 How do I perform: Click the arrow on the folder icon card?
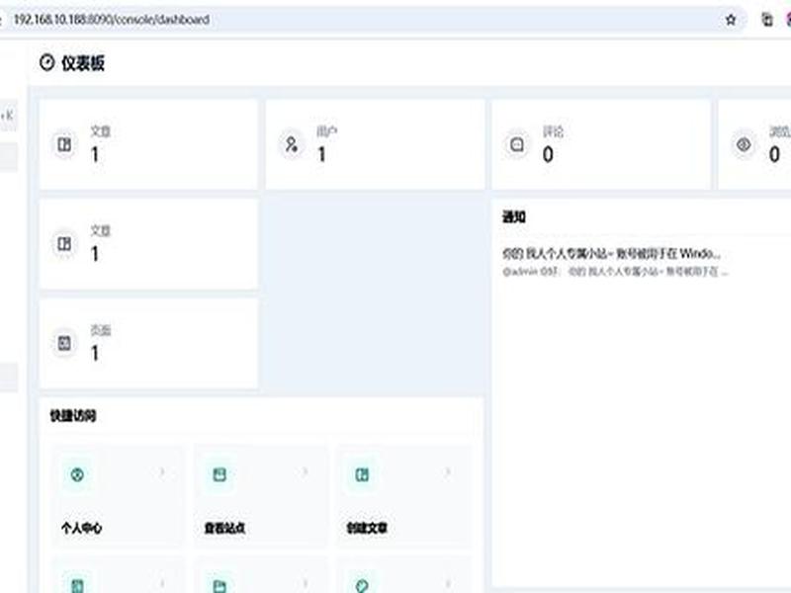(305, 584)
